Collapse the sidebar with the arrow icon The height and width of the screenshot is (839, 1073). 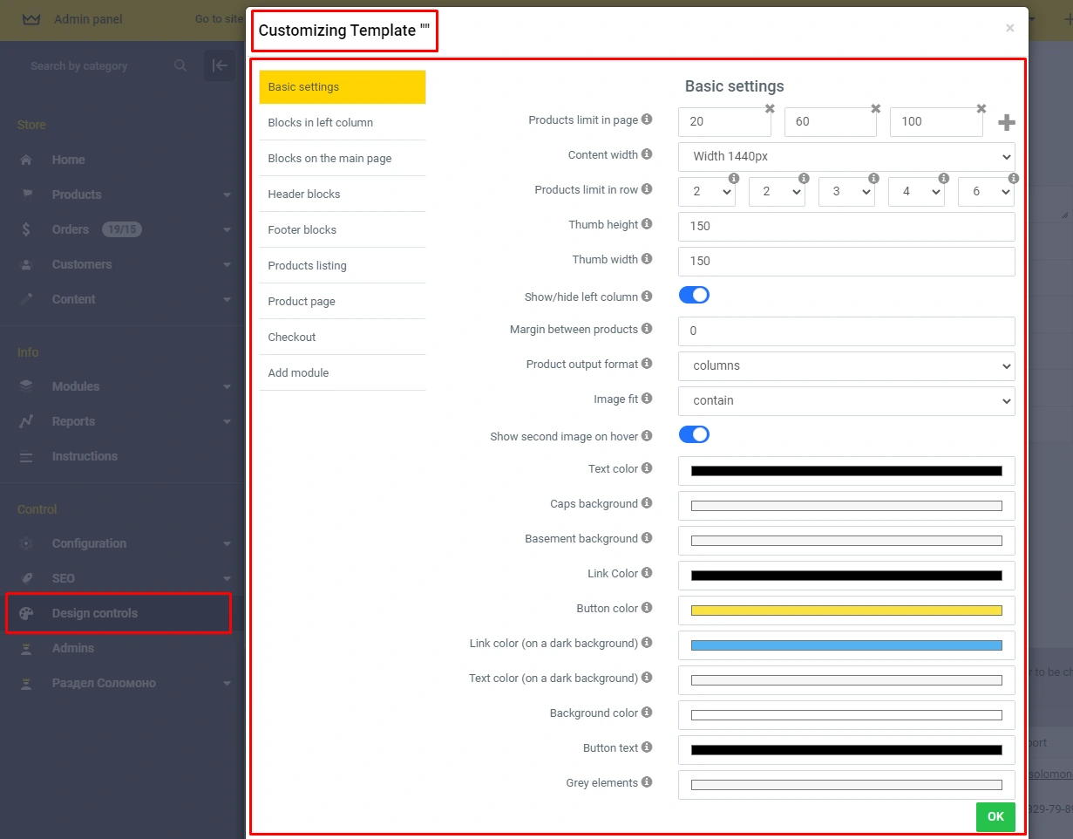pyautogui.click(x=220, y=65)
